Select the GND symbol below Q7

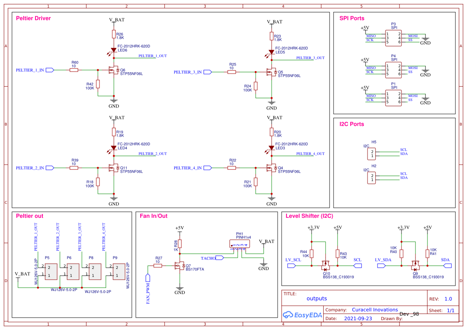(x=180, y=289)
